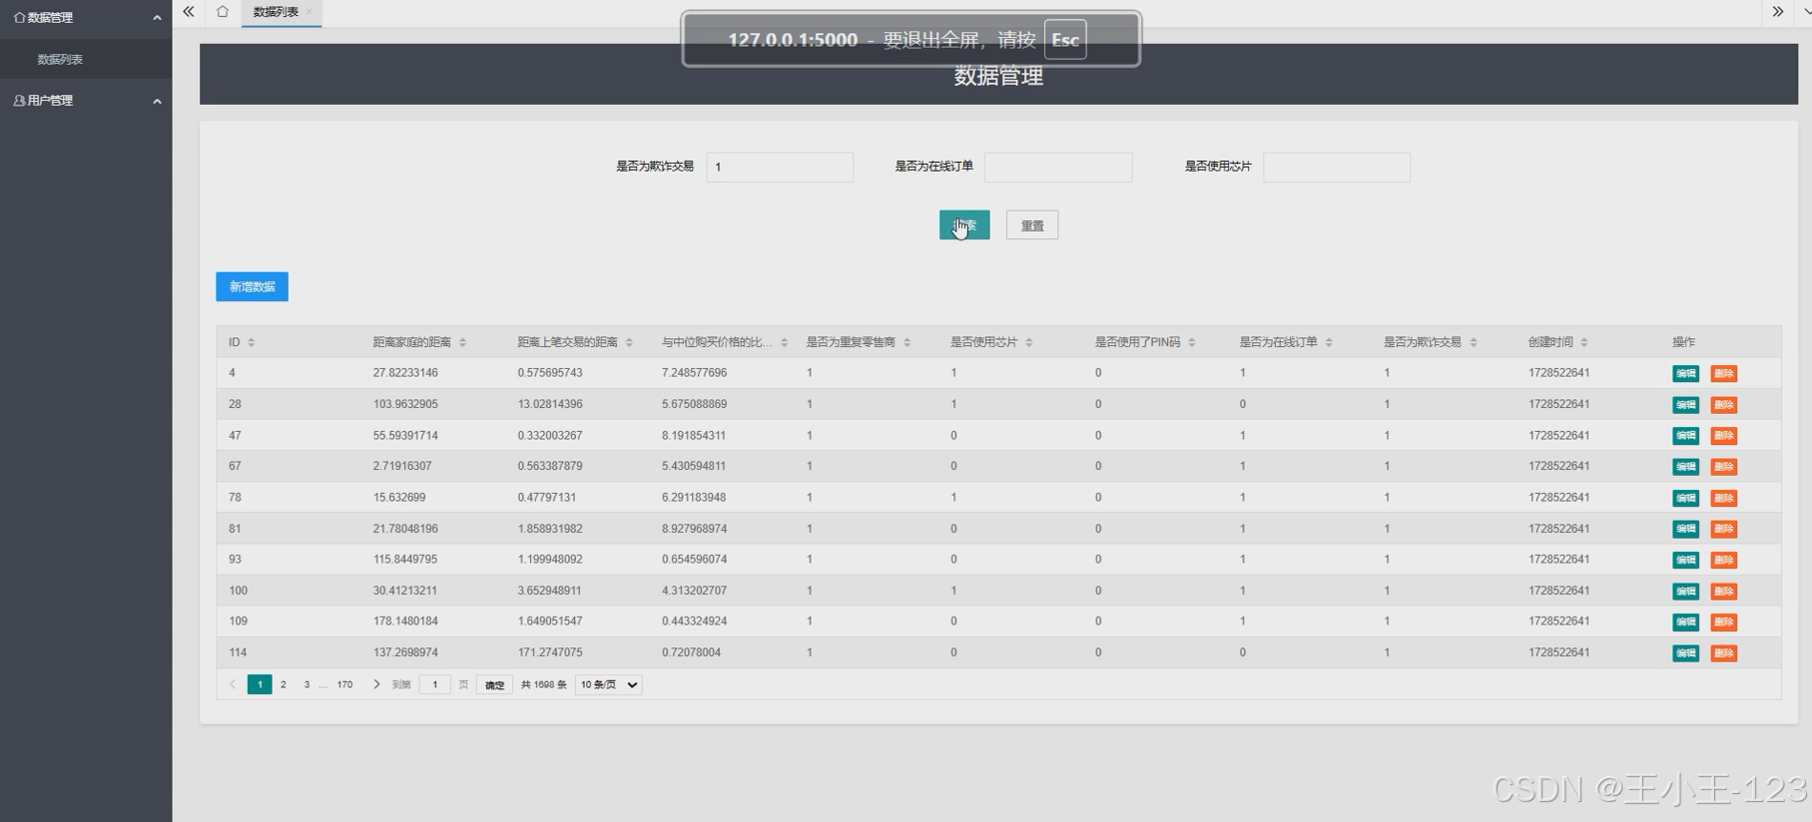Sort by 创建时间 column
The width and height of the screenshot is (1812, 822).
pyautogui.click(x=1583, y=342)
